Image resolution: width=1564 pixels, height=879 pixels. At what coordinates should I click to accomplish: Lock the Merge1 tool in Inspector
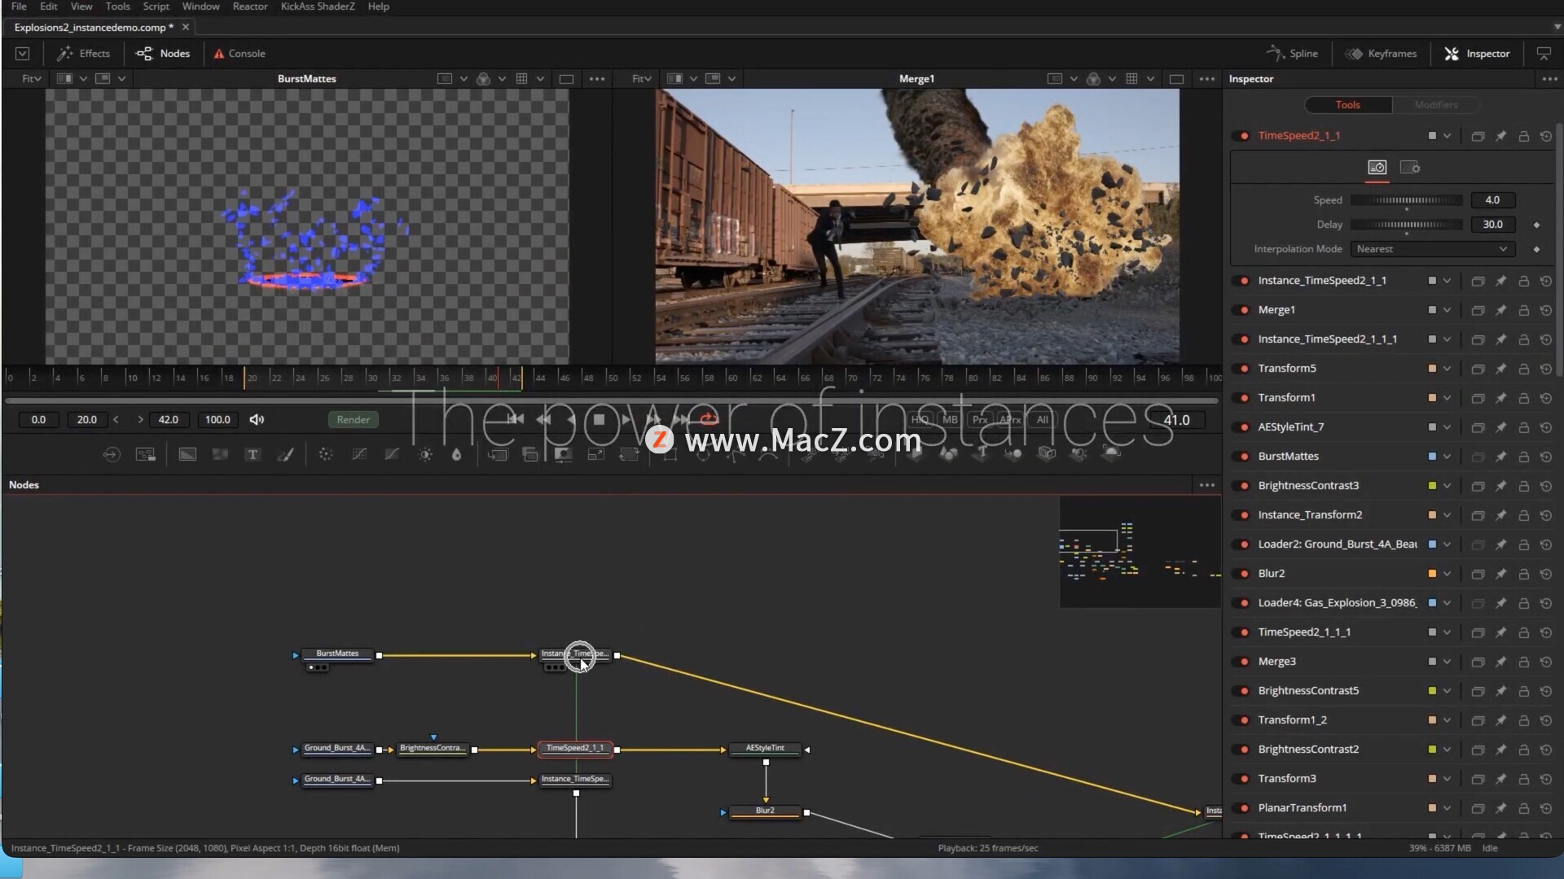1523,310
